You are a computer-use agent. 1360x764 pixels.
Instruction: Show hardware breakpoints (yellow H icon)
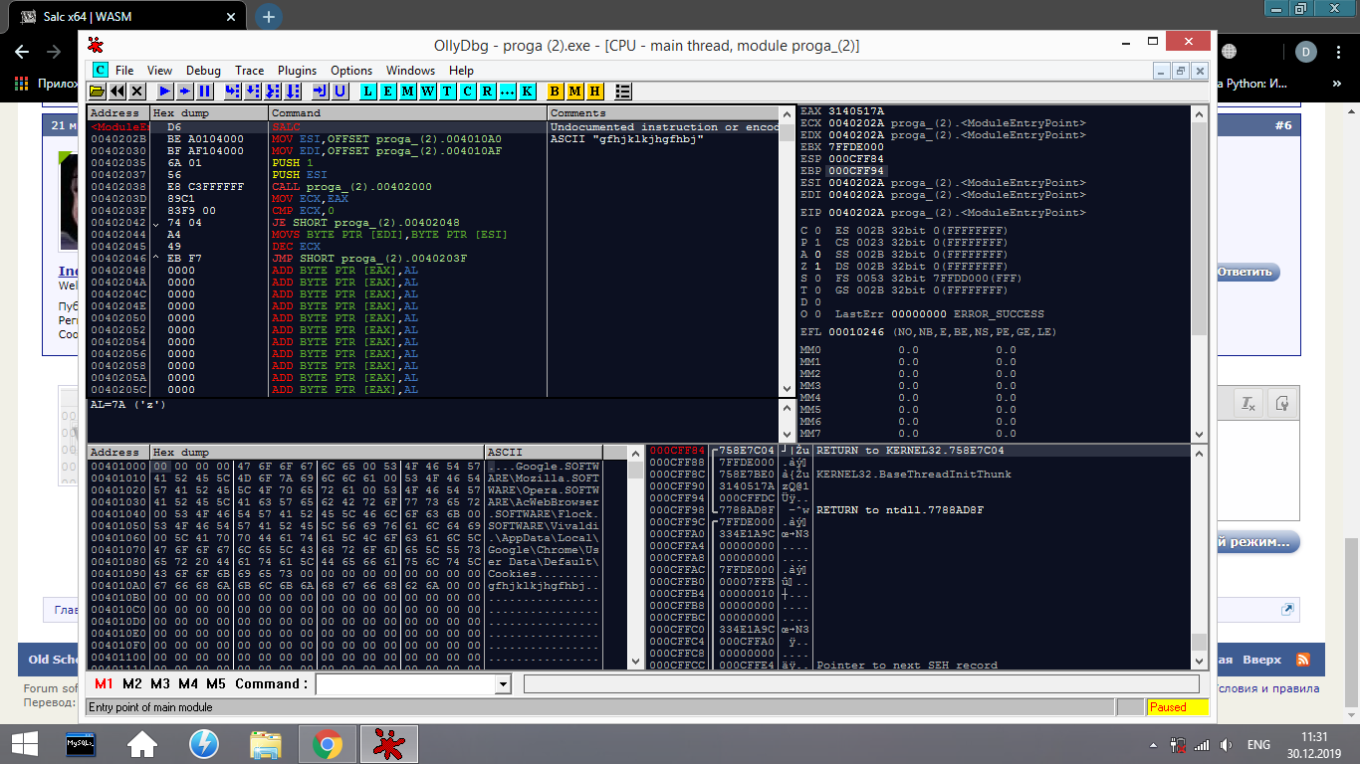[595, 92]
